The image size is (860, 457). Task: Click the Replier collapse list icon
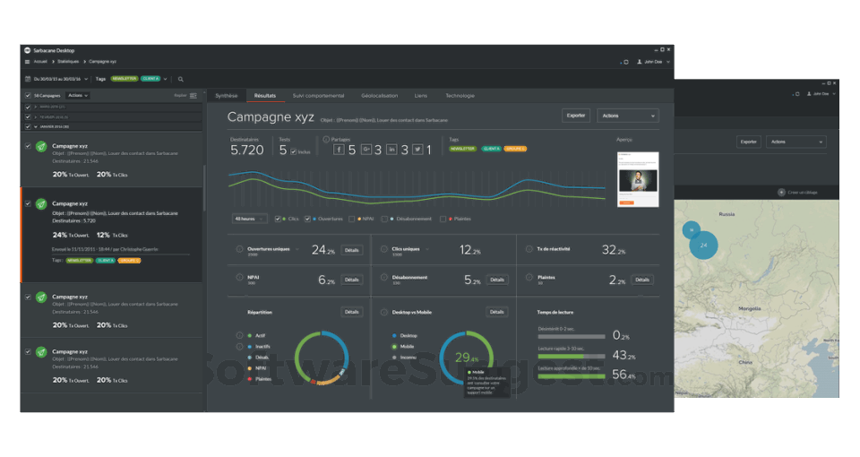pos(193,96)
